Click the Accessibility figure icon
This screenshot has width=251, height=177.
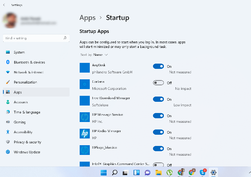(8, 132)
